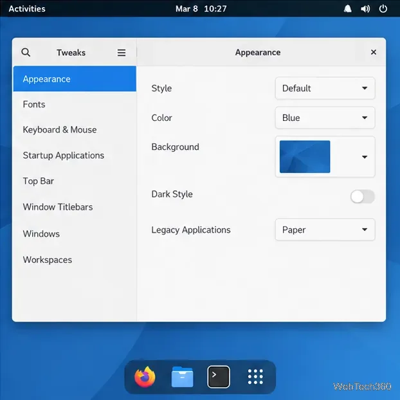This screenshot has height=400, width=400.
Task: Open Top Bar settings
Action: click(75, 181)
